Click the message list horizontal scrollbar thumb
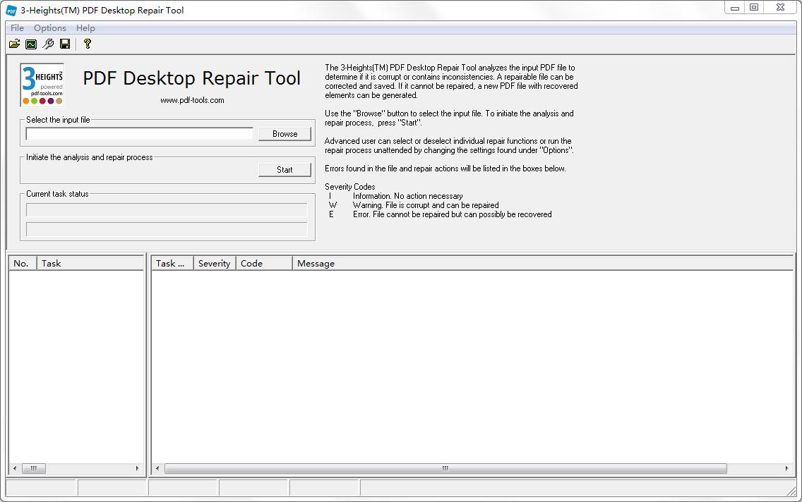The width and height of the screenshot is (802, 502). (x=445, y=468)
